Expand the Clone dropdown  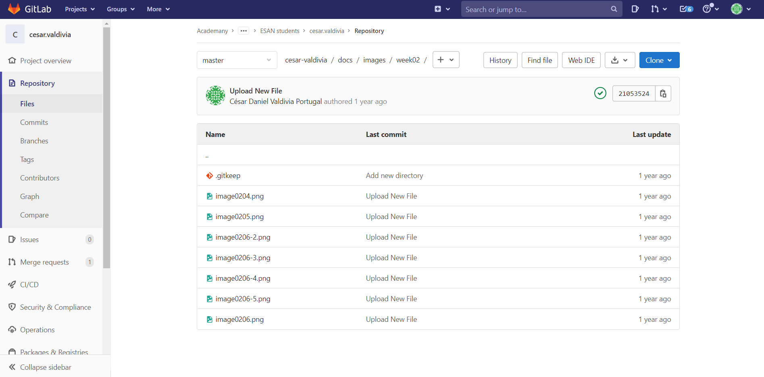[x=659, y=60]
